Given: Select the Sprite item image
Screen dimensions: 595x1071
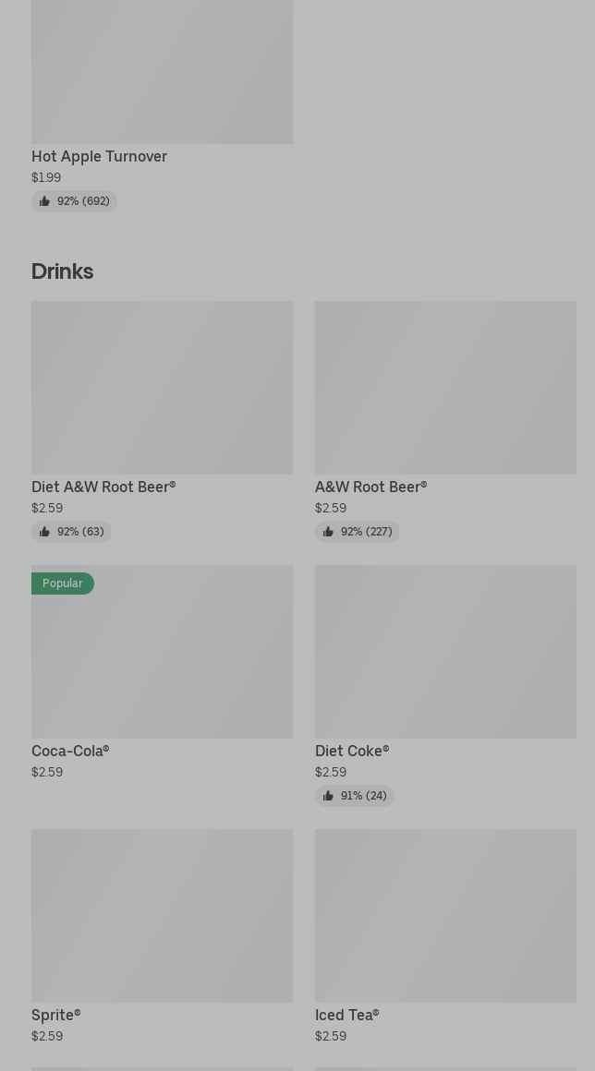Looking at the screenshot, I should click(x=162, y=915).
